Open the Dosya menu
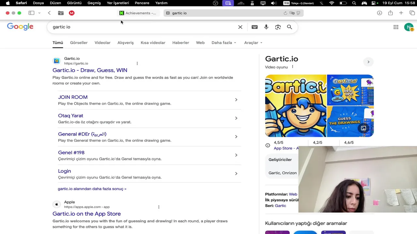Screen dimensions: 417x234 click(x=38, y=3)
